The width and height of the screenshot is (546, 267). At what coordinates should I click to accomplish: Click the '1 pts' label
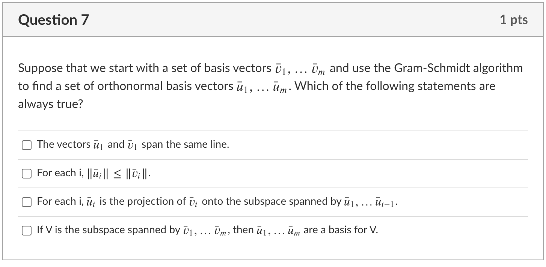513,19
